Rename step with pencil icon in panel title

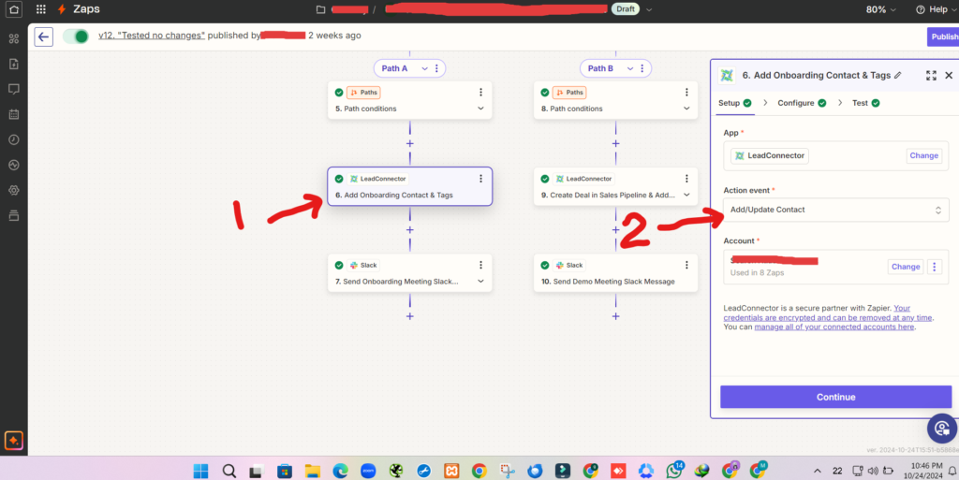point(898,75)
